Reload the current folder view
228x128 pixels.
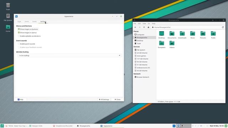coord(223,27)
